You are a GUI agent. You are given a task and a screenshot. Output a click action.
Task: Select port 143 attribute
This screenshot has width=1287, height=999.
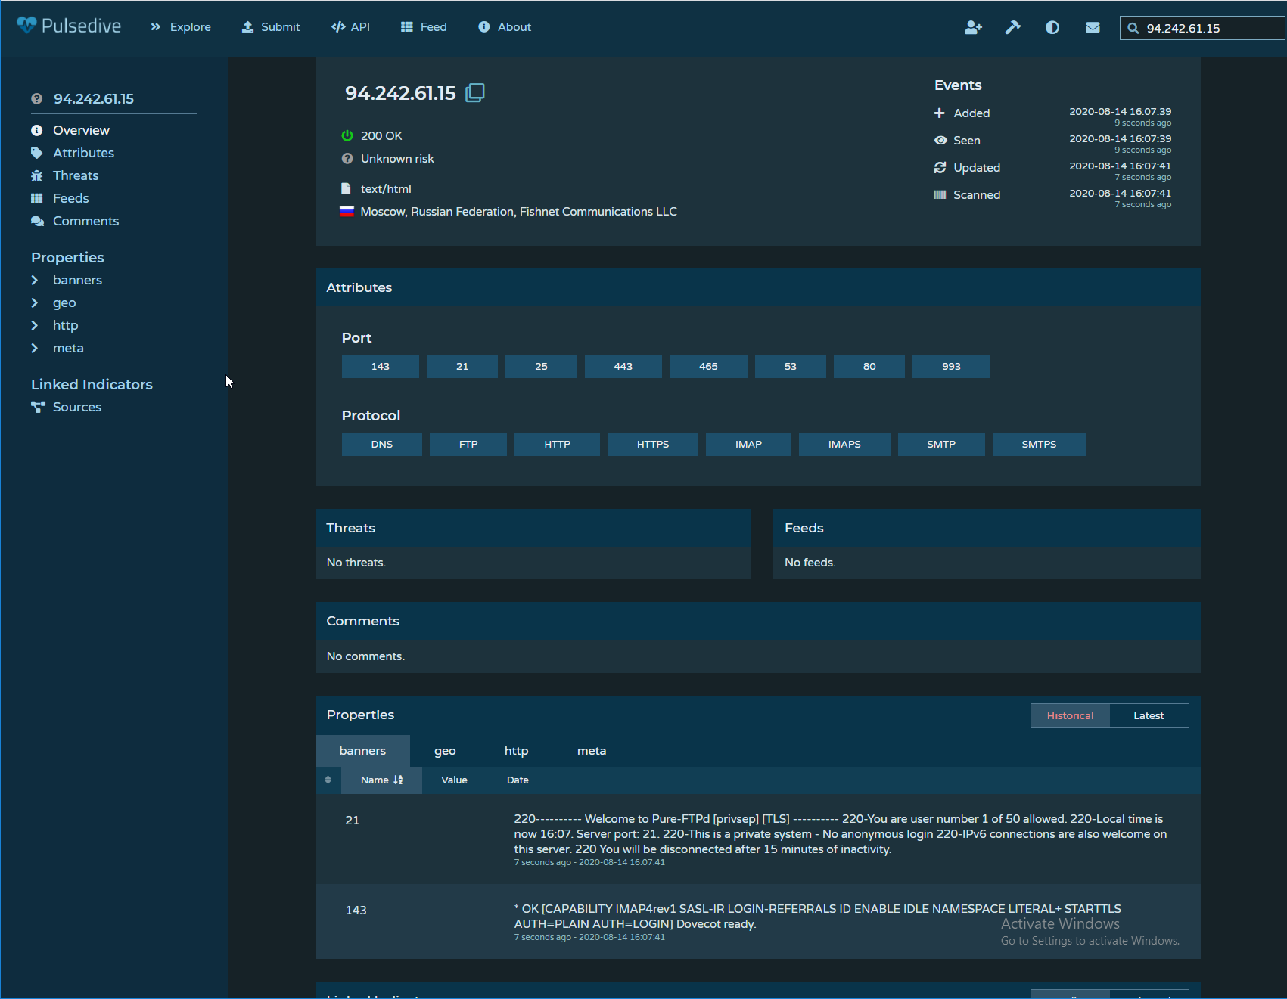[381, 366]
